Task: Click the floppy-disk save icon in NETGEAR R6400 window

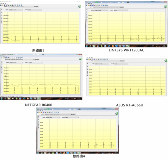Action: 1,58
